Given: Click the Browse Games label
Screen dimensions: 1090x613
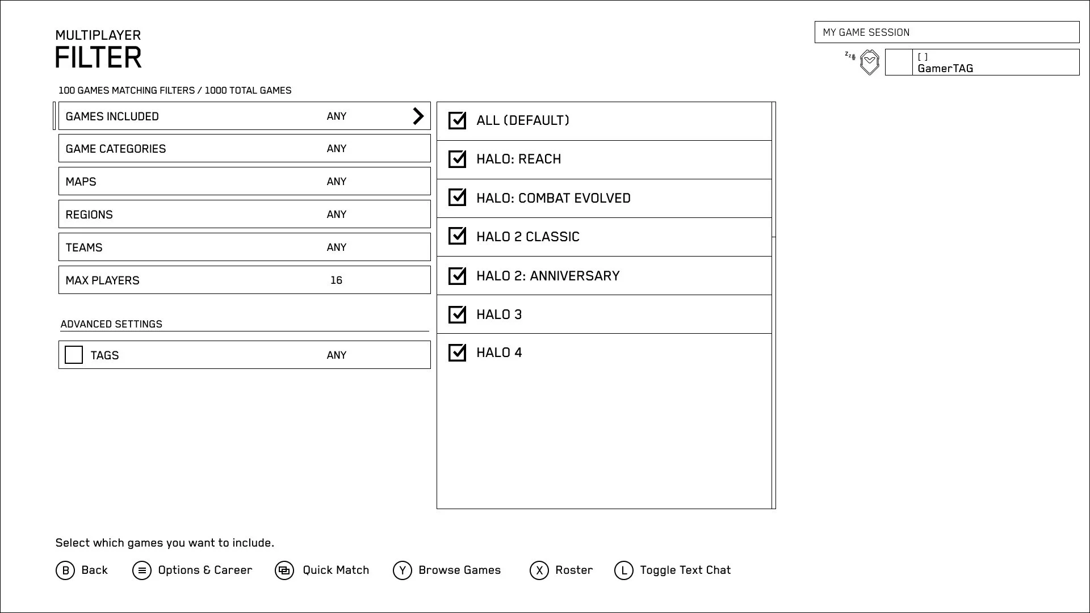Looking at the screenshot, I should 460,570.
